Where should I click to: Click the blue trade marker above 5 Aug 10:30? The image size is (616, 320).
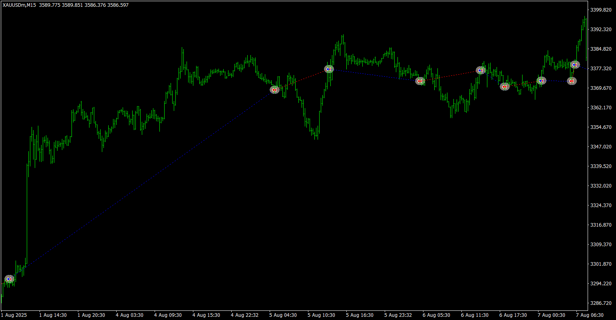(x=328, y=69)
